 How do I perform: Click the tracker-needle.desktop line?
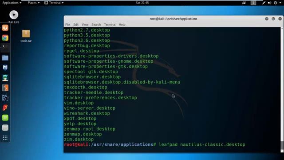tap(94, 92)
